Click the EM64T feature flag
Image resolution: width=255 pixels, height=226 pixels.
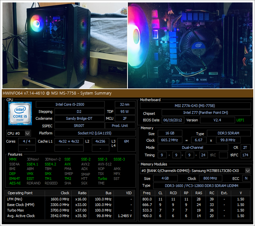tap(15, 179)
